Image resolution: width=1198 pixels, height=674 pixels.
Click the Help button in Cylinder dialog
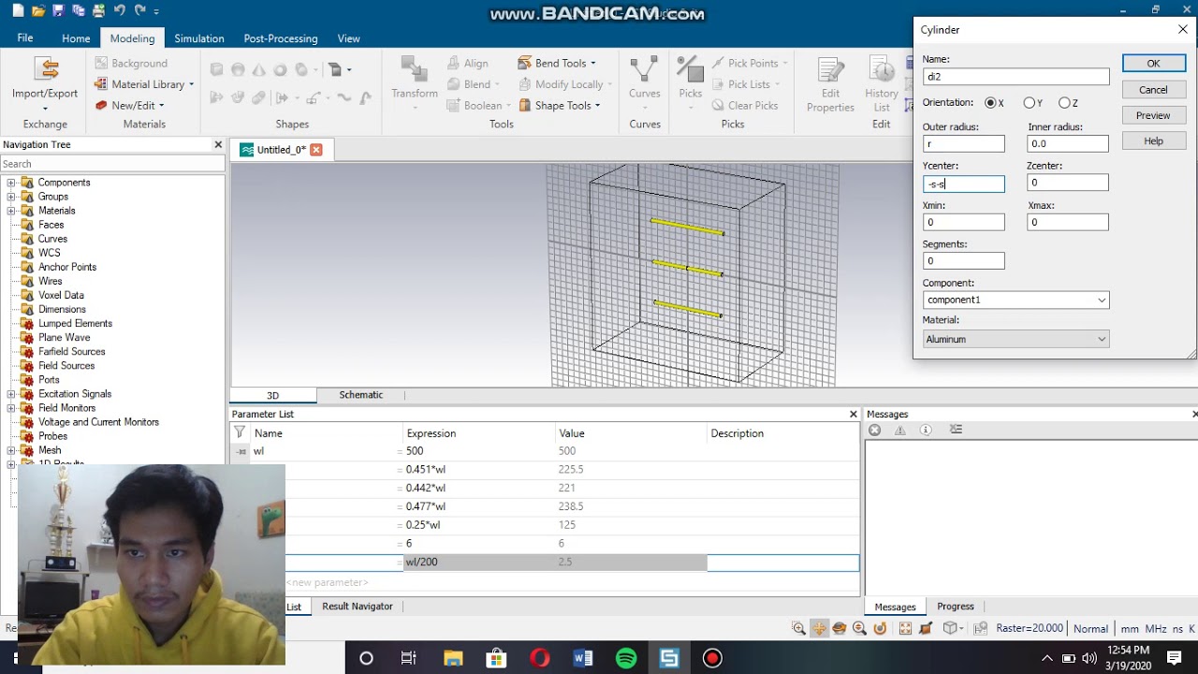(1153, 141)
